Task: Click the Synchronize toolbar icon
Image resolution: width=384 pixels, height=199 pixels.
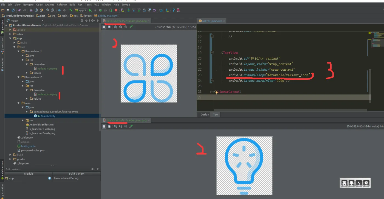Action: (13, 10)
